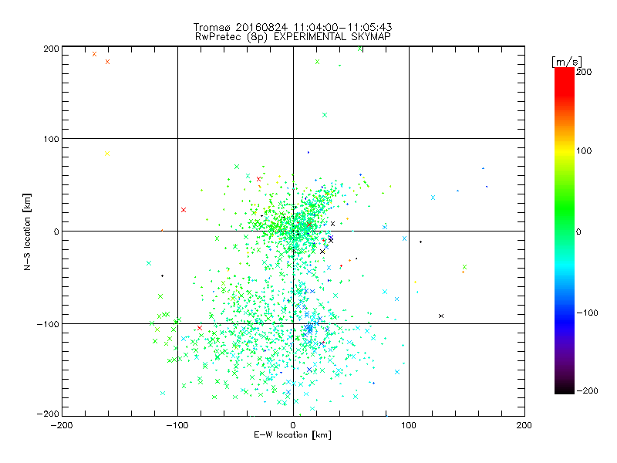Click the y-axis tick label '0'
This screenshot has width=617, height=463.
(56, 231)
